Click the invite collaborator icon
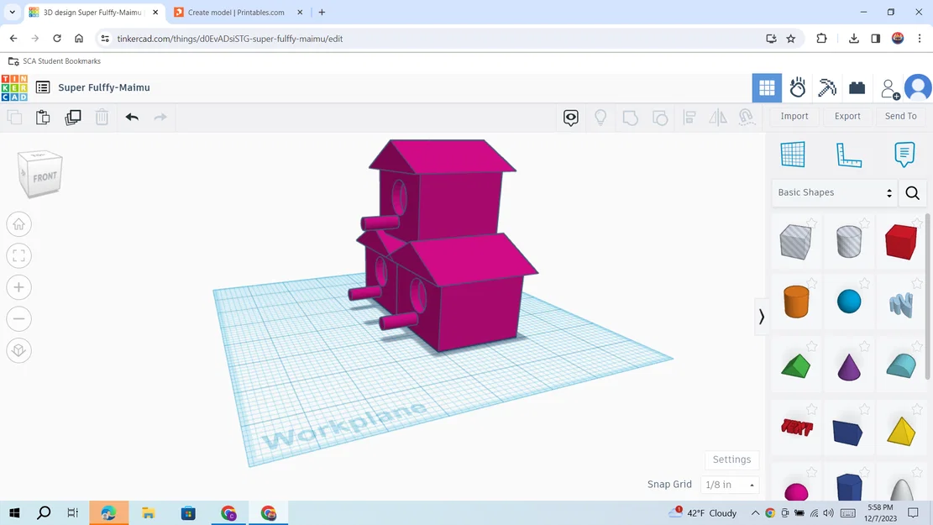 click(890, 89)
